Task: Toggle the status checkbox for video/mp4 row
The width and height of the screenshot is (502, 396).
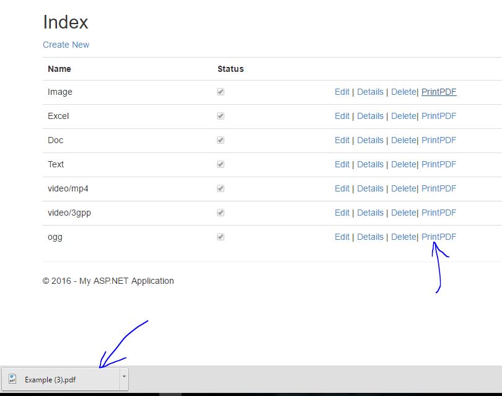Action: pyautogui.click(x=220, y=188)
